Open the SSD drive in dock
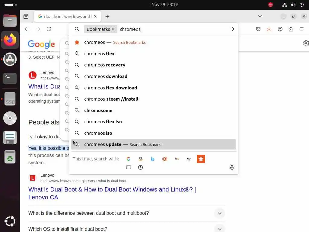The image size is (309, 232). coord(10,99)
